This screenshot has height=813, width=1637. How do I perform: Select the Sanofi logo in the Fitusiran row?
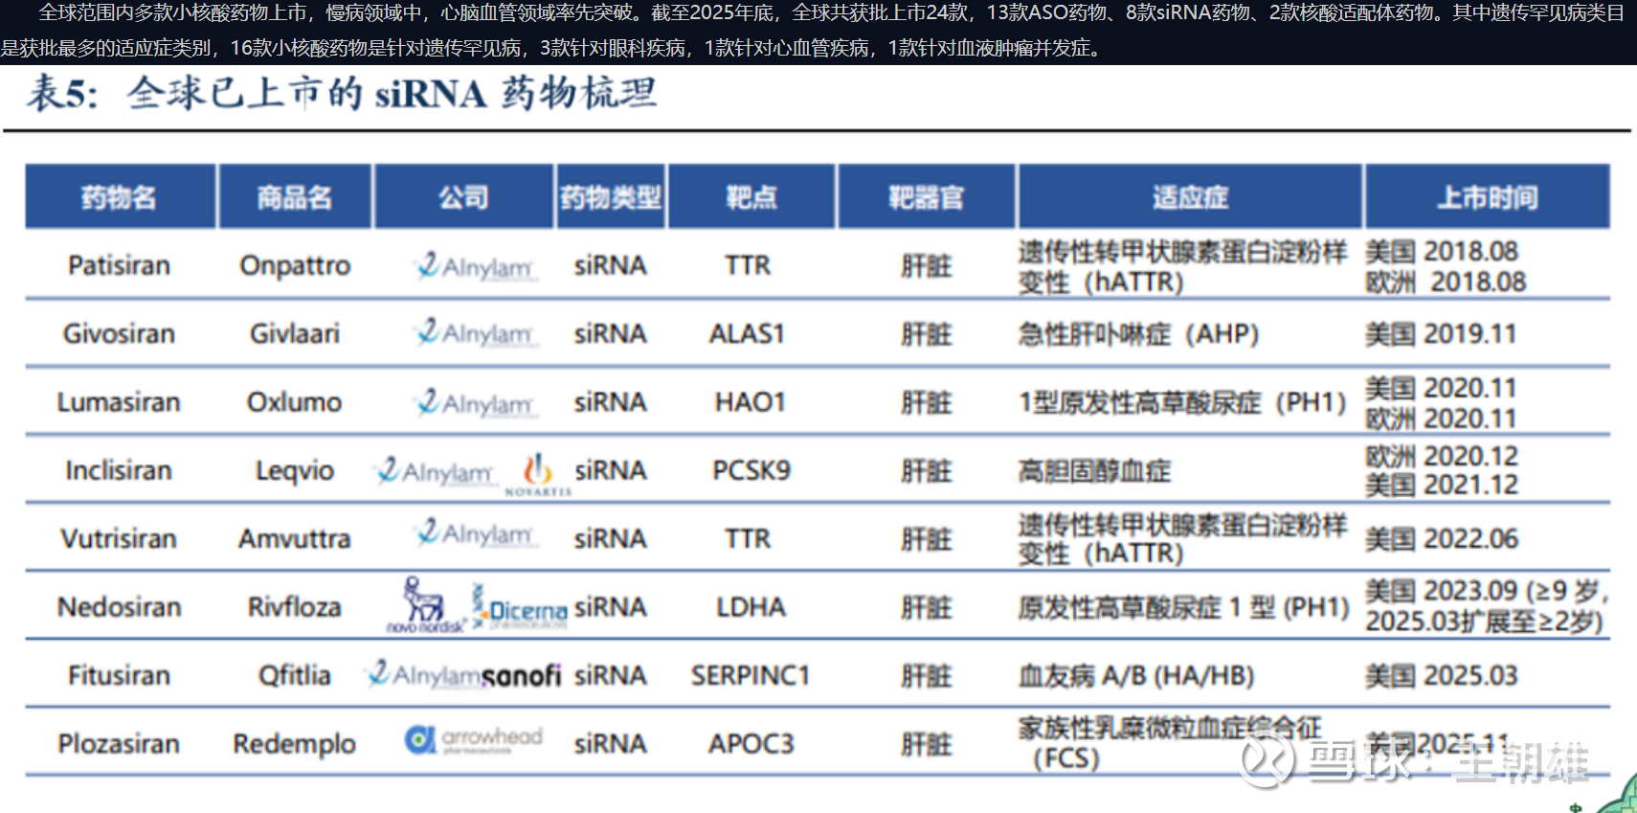point(522,676)
